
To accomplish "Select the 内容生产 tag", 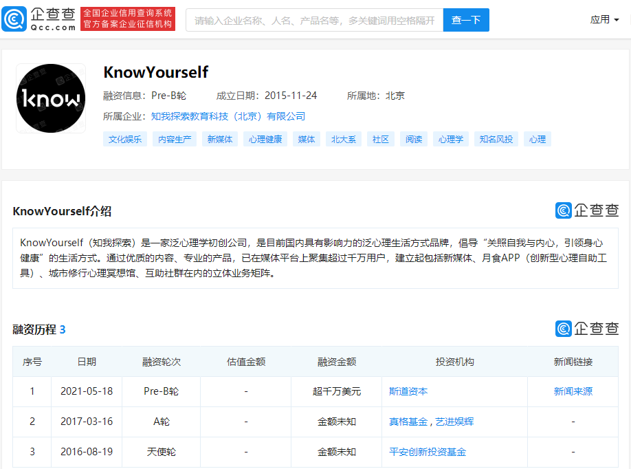I will coord(175,140).
